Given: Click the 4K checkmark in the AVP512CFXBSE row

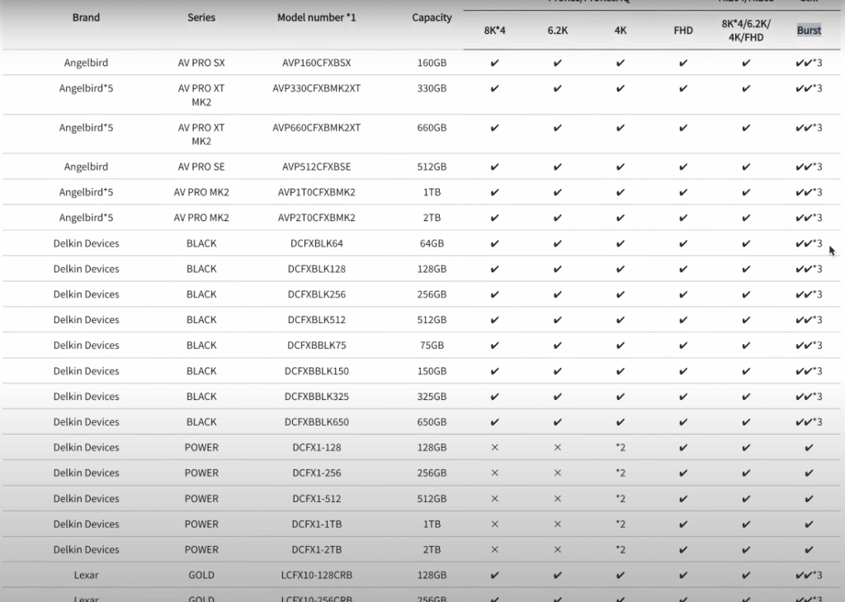Looking at the screenshot, I should point(621,167).
